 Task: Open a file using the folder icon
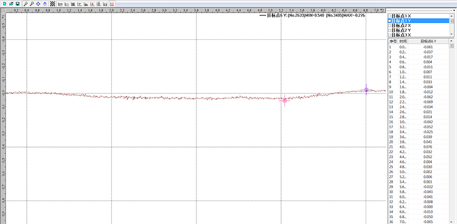11,4
